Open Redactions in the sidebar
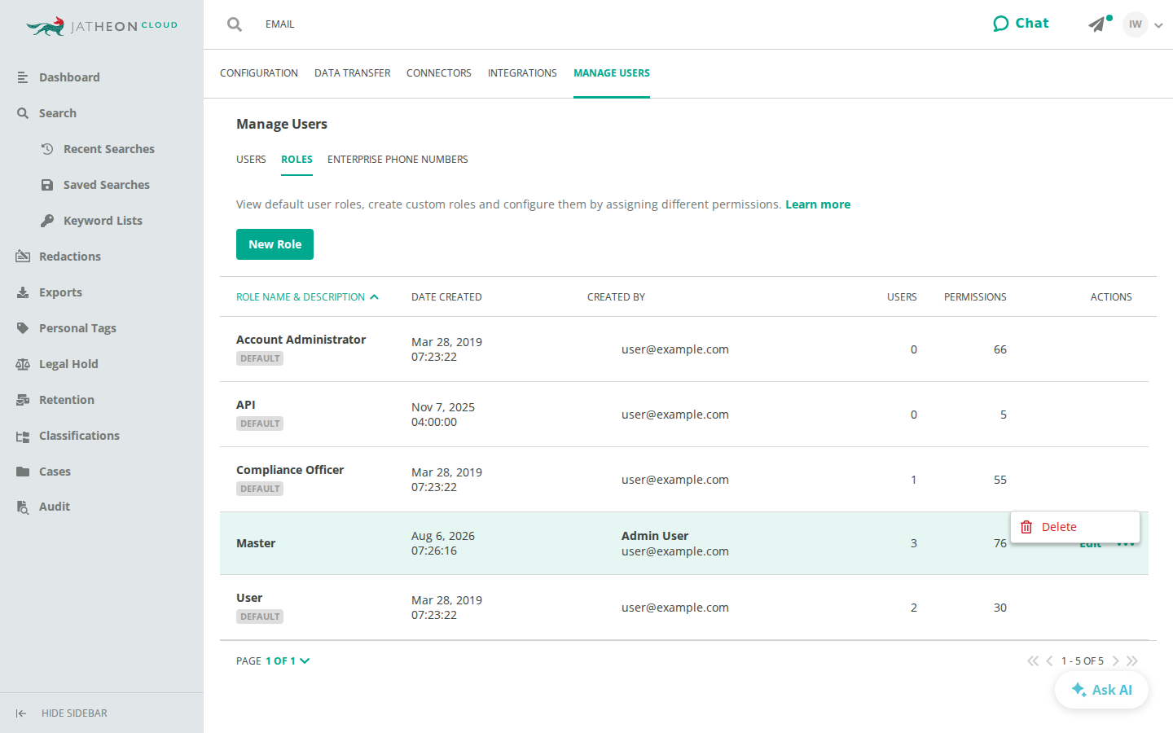The image size is (1173, 733). 69,257
